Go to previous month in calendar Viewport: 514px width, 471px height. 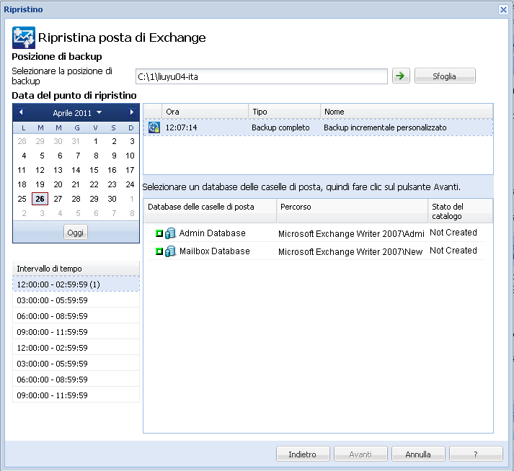coord(21,112)
